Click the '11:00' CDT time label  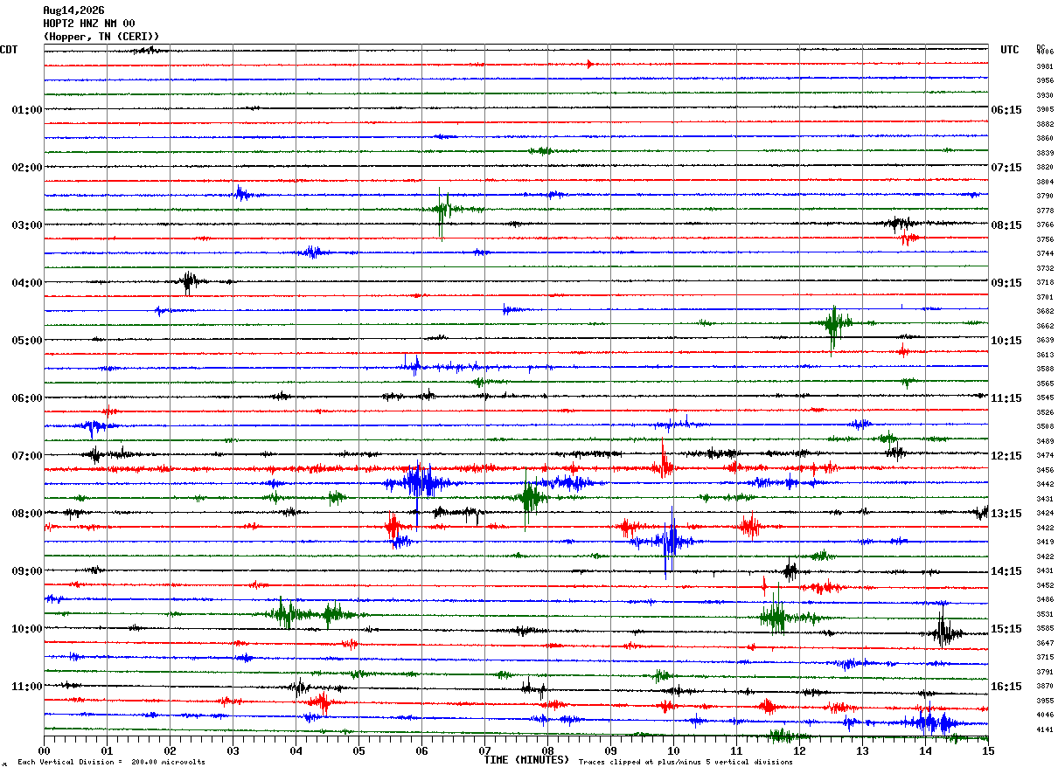[x=27, y=687]
